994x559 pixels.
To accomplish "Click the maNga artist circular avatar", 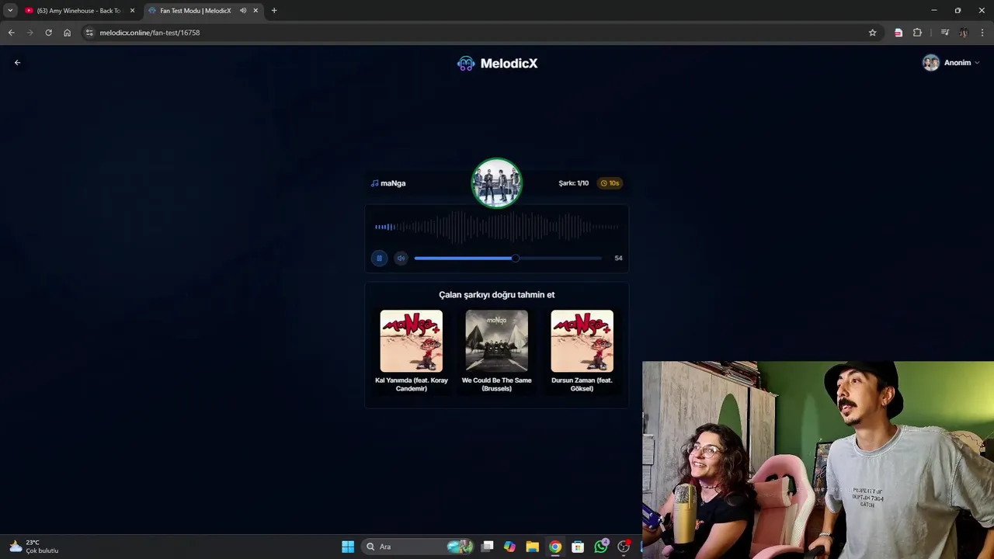I will (497, 183).
